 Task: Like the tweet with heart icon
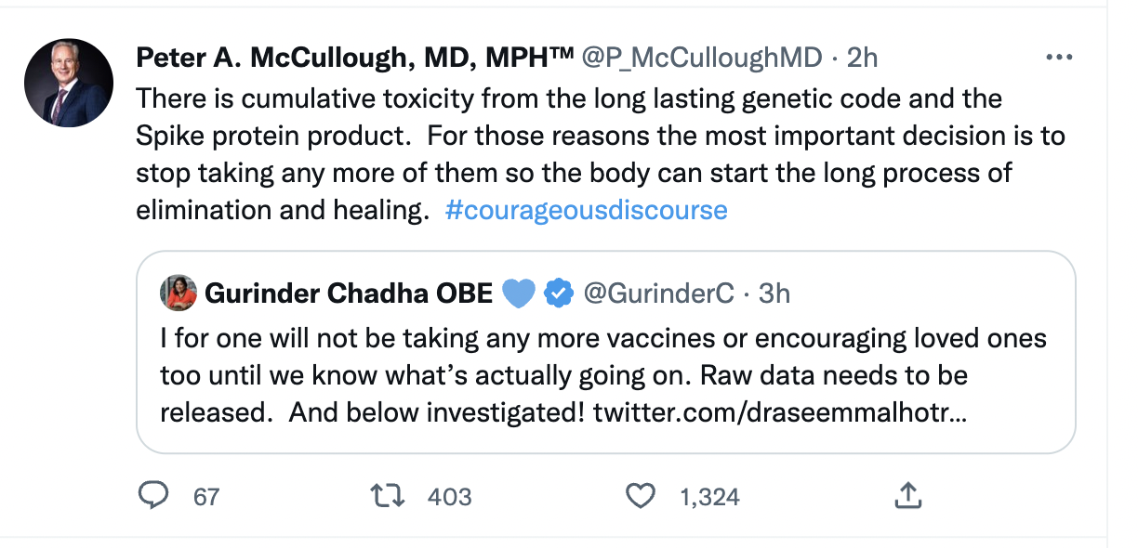click(640, 497)
